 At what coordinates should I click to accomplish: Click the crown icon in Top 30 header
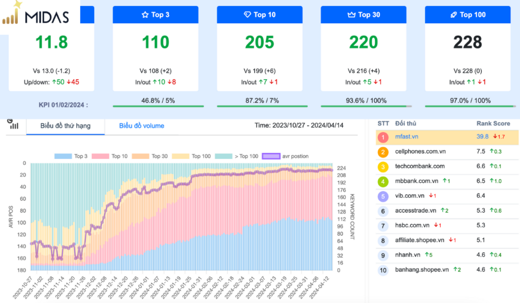pos(351,15)
